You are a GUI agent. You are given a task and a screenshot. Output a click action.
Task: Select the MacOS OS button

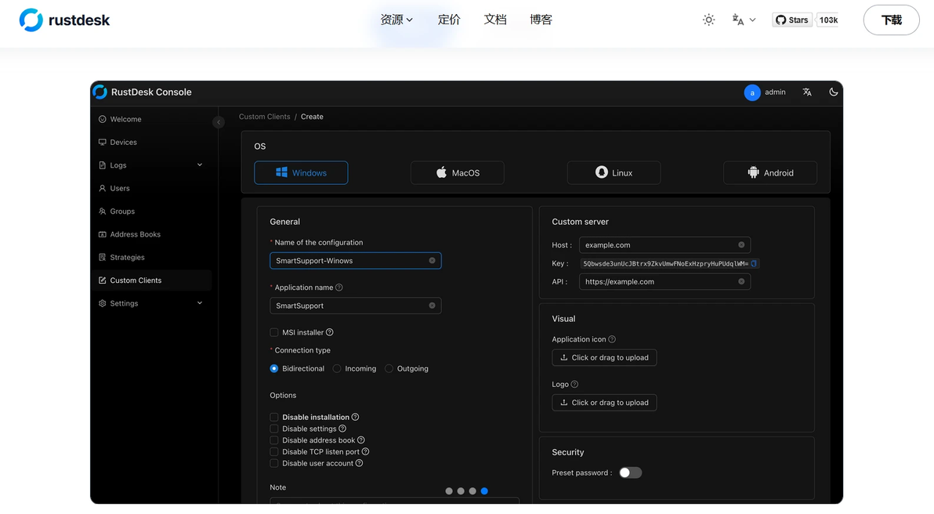[458, 172]
